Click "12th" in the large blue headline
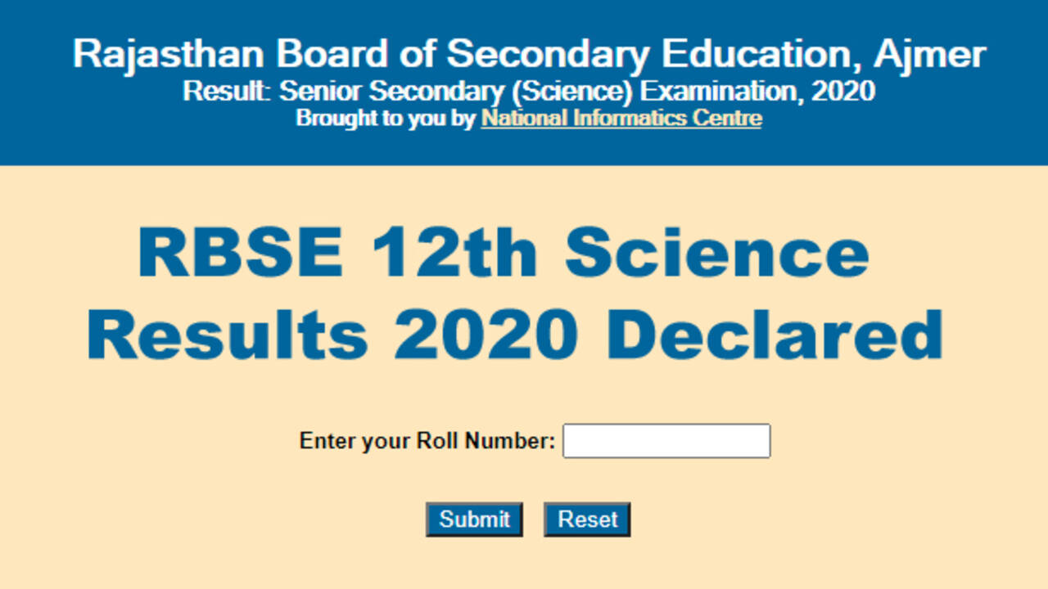The height and width of the screenshot is (589, 1048). 454,253
